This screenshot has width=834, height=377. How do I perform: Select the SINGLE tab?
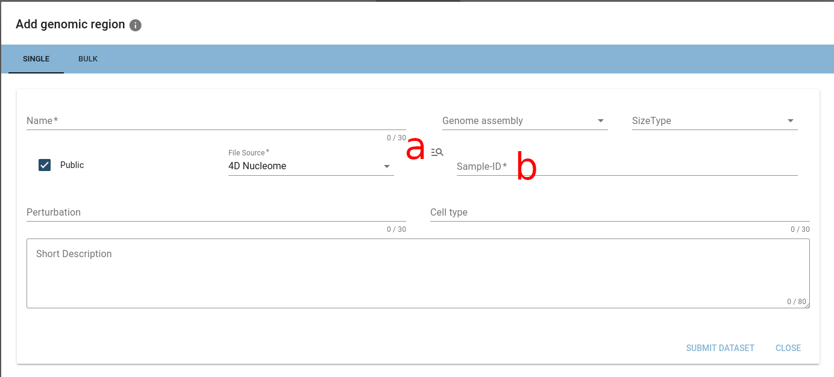point(36,58)
